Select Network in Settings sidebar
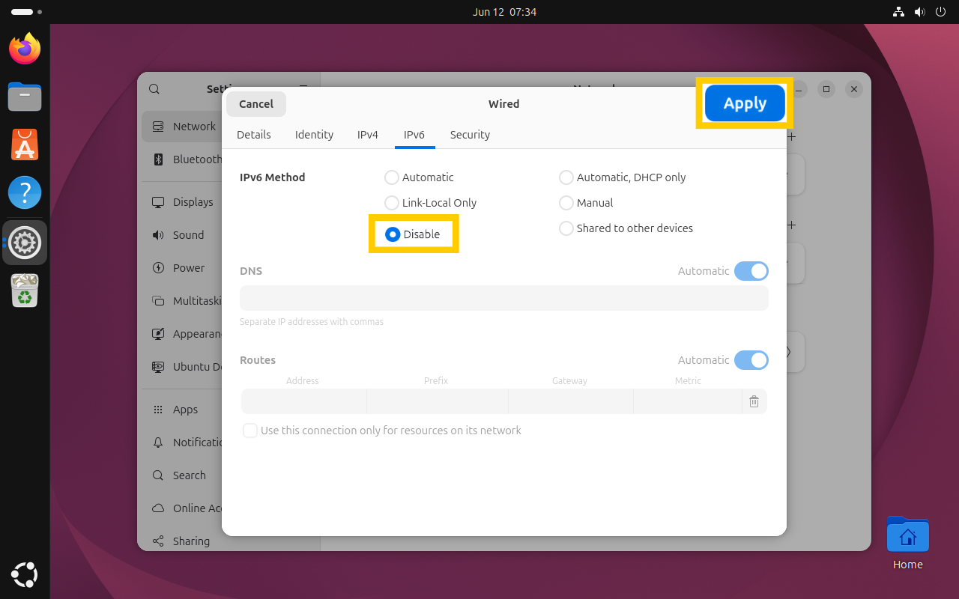The width and height of the screenshot is (959, 599). (182, 127)
